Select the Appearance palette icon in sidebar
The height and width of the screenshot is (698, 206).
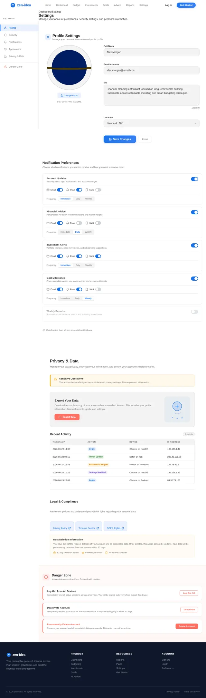[5, 49]
